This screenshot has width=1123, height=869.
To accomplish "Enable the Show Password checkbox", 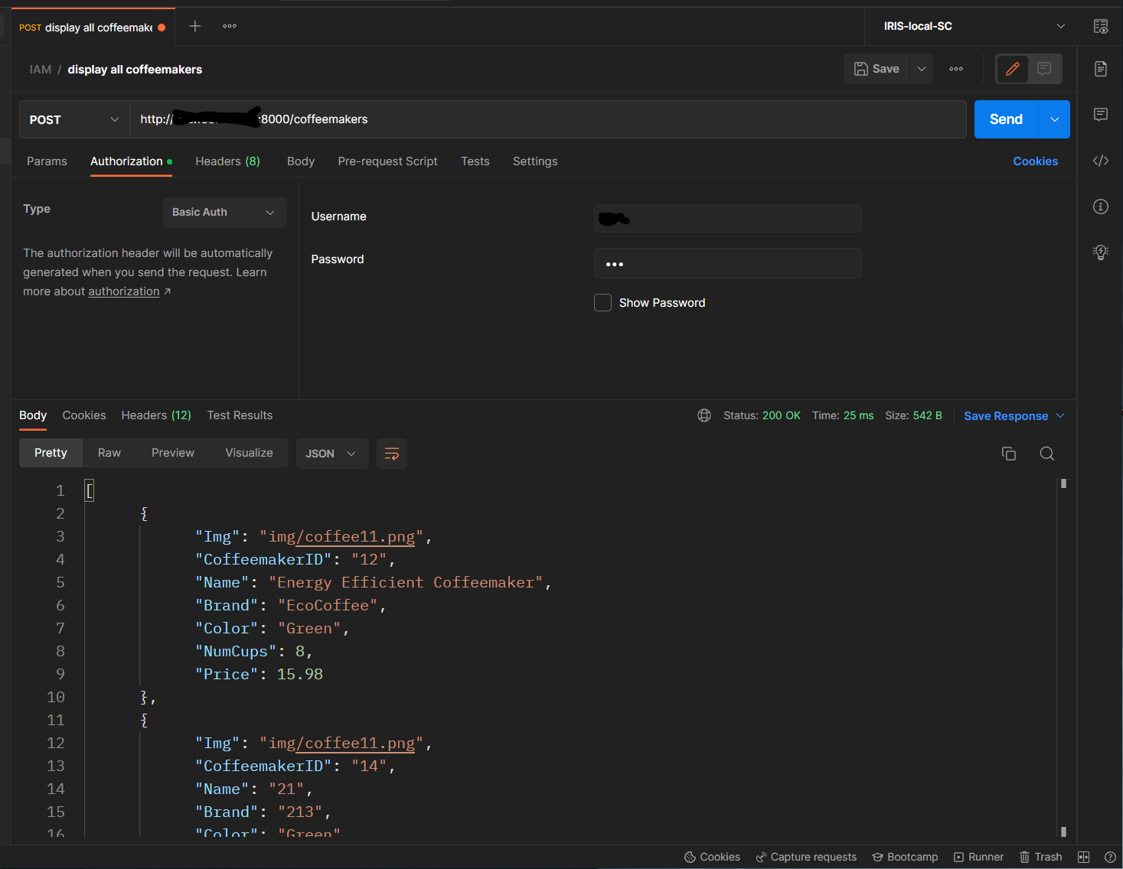I will pos(603,303).
